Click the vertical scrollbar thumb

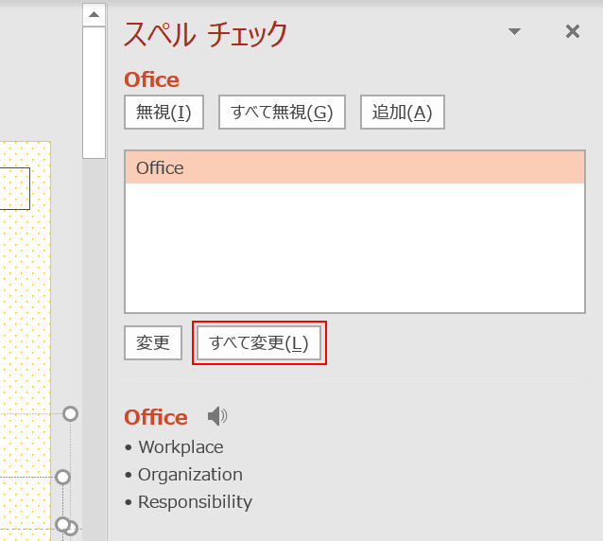(x=94, y=93)
